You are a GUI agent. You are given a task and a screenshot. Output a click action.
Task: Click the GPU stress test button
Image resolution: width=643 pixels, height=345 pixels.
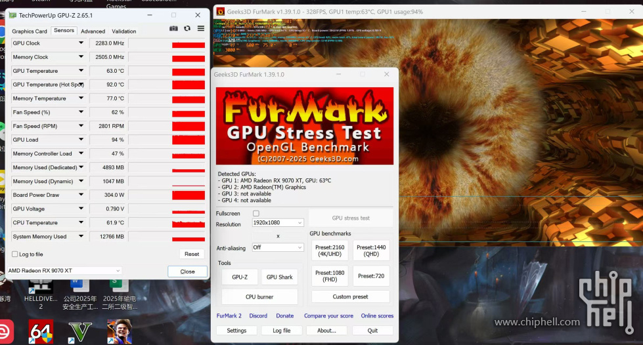(x=351, y=218)
